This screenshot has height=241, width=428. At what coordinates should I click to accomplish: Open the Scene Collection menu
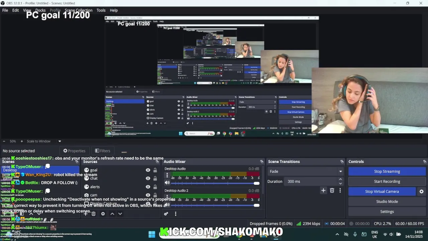(x=79, y=10)
